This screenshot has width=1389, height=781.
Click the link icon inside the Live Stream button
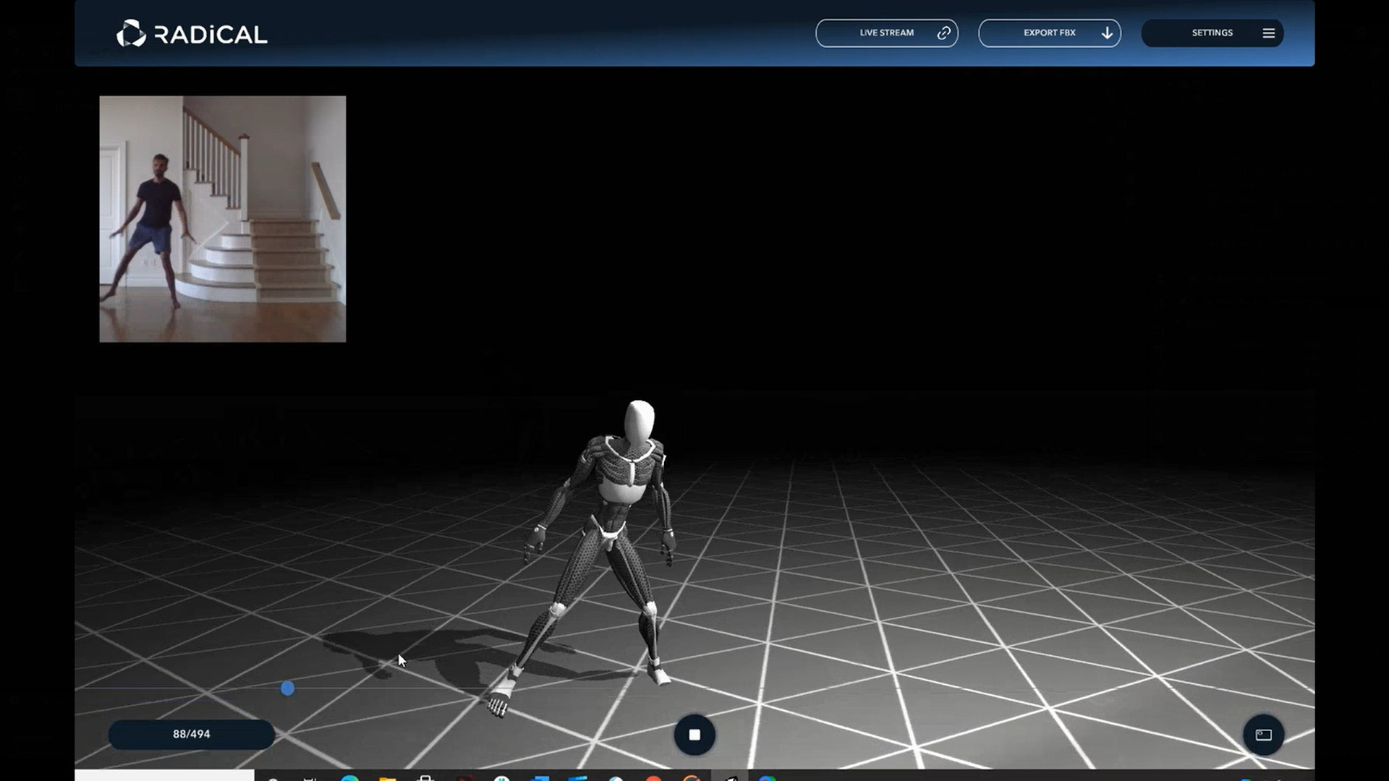click(943, 33)
